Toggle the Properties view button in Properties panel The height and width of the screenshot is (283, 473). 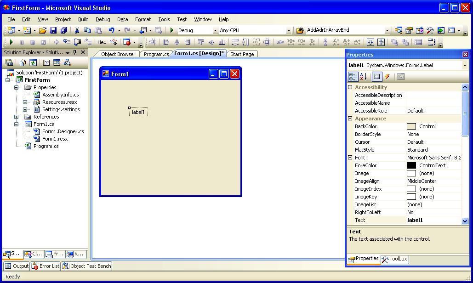coord(377,77)
